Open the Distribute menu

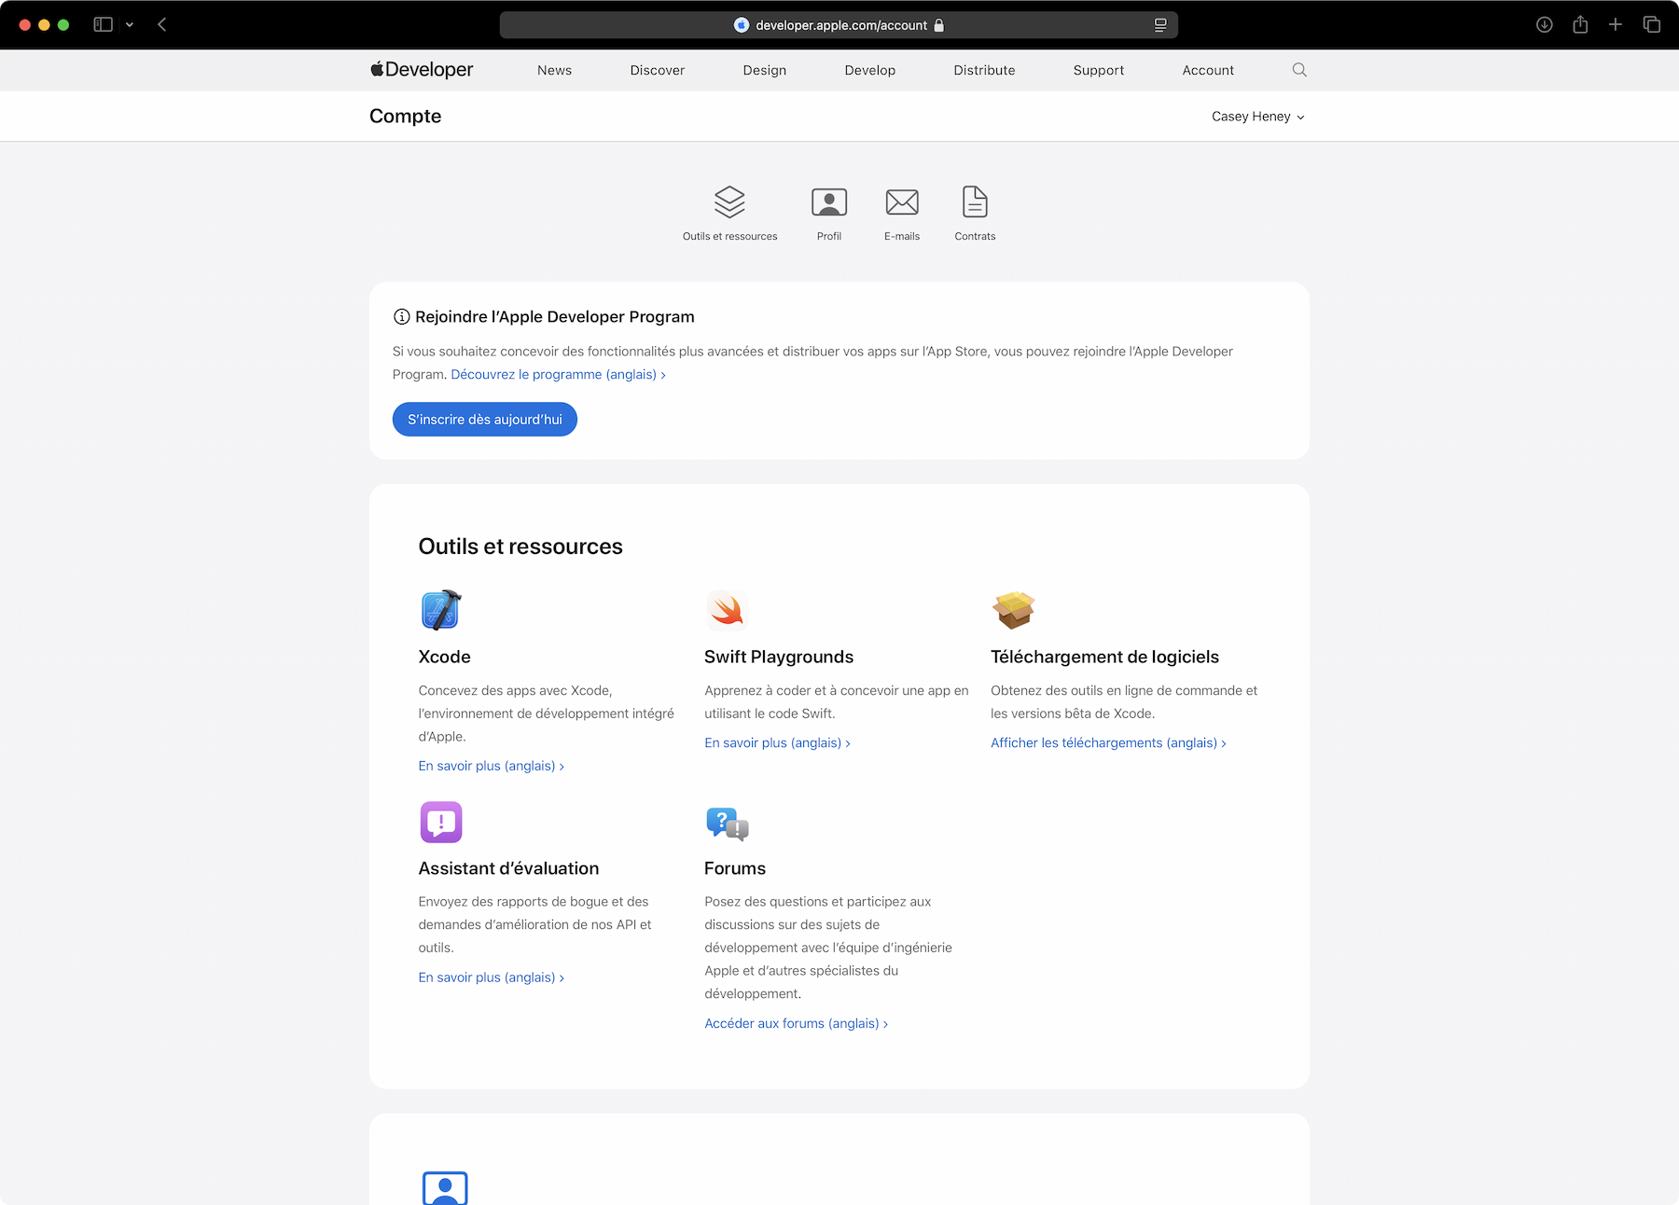click(x=984, y=70)
